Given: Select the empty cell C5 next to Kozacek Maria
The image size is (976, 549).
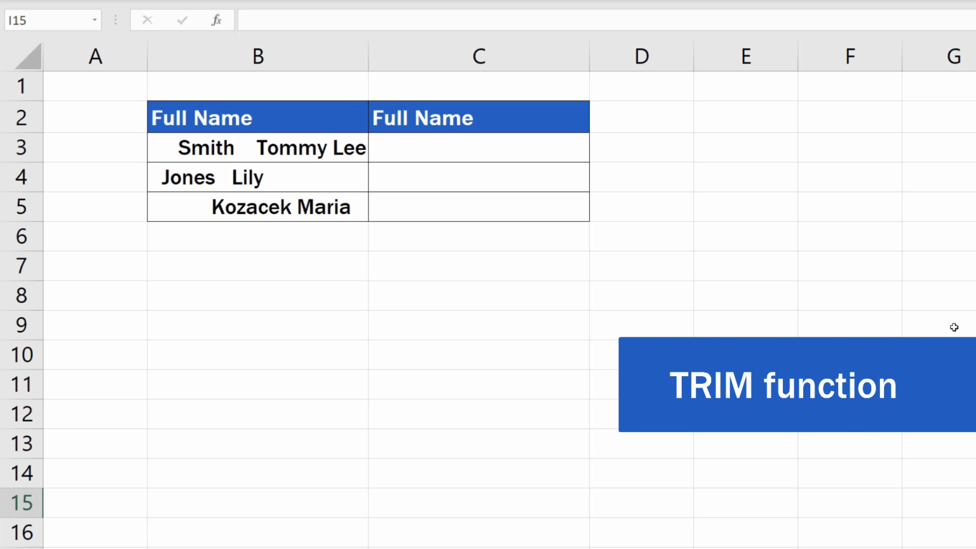Looking at the screenshot, I should pos(478,207).
